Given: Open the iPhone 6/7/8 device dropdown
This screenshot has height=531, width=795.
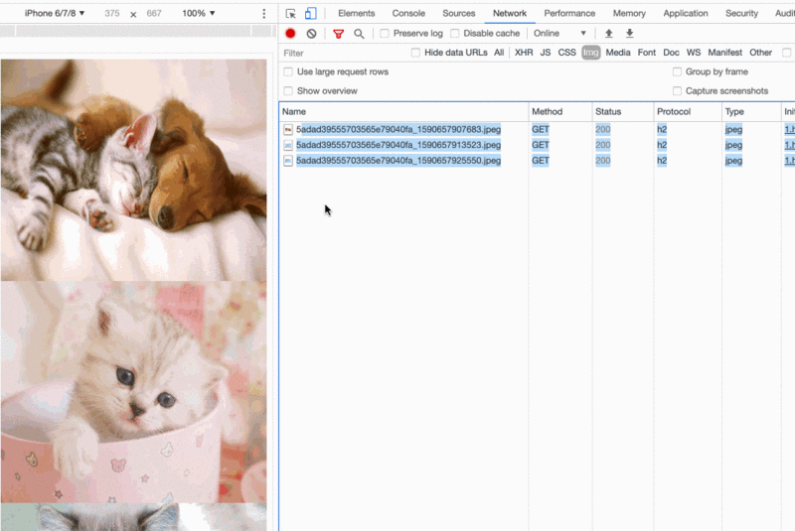Looking at the screenshot, I should click(55, 13).
